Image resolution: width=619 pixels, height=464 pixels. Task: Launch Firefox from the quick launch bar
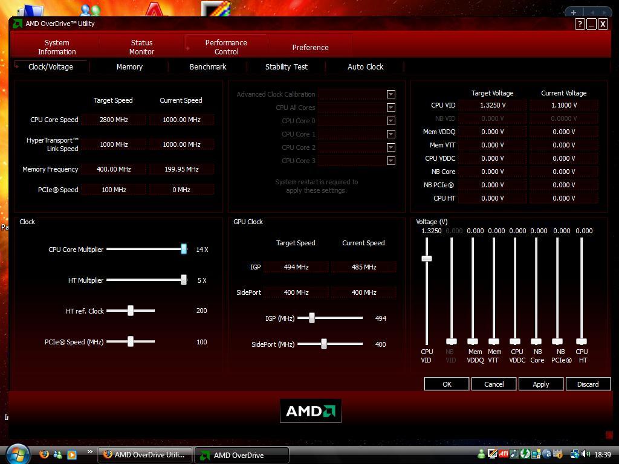point(44,454)
